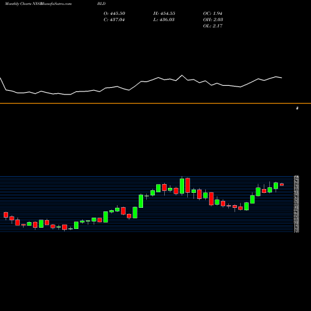Click the 'OH: 2.03' reading

[213, 20]
